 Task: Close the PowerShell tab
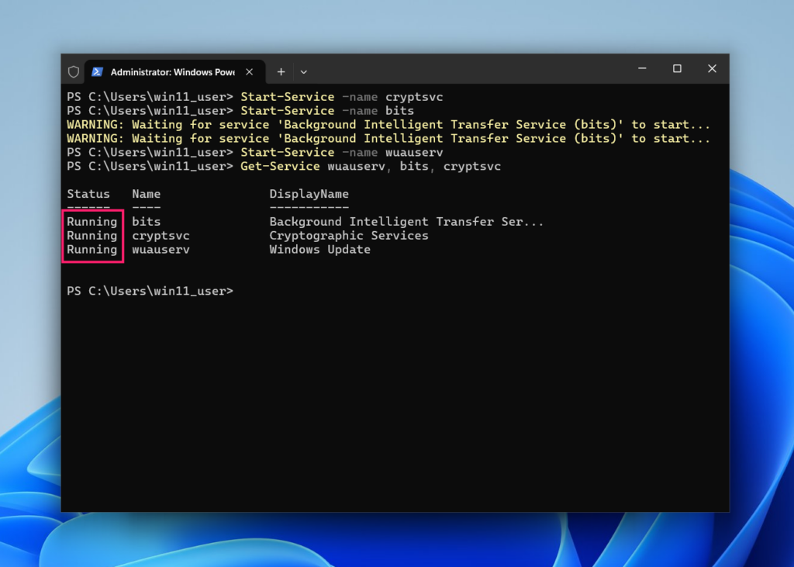249,72
